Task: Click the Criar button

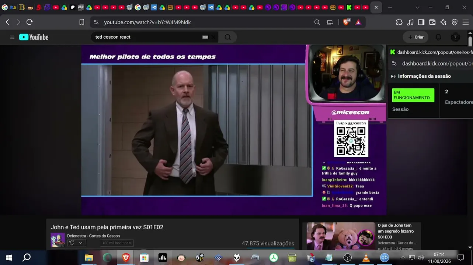Action: pos(416,37)
